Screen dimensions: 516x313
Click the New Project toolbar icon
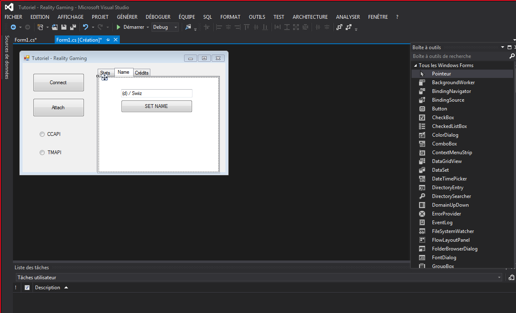[40, 27]
